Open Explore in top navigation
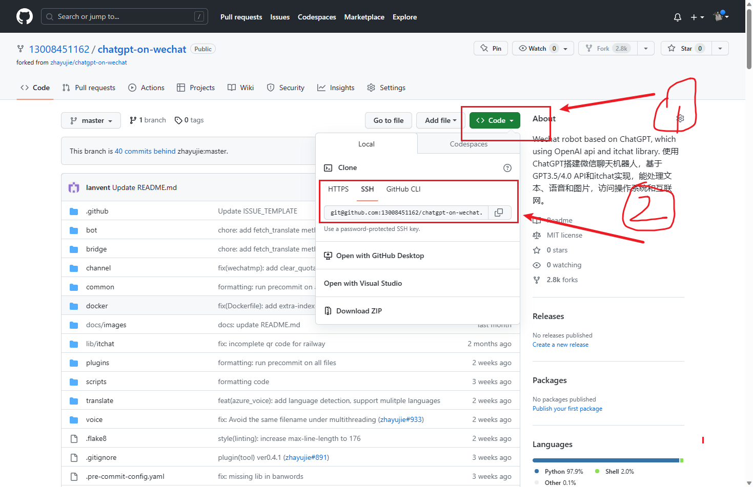 (405, 17)
